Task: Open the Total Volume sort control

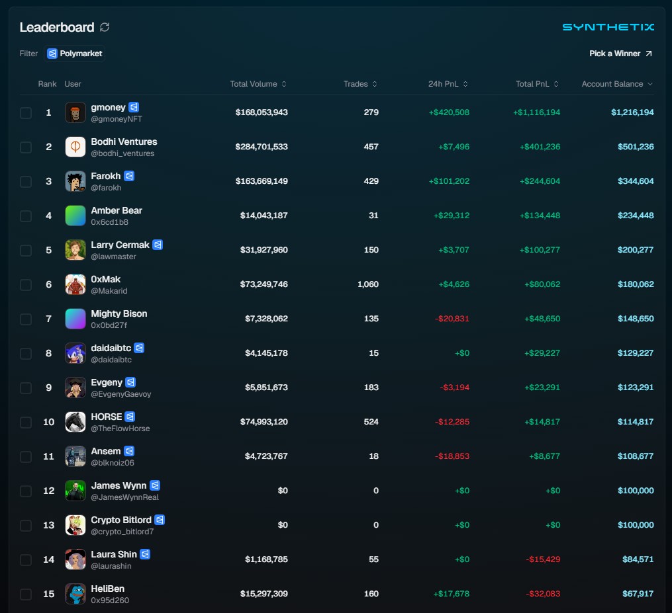Action: click(x=284, y=84)
